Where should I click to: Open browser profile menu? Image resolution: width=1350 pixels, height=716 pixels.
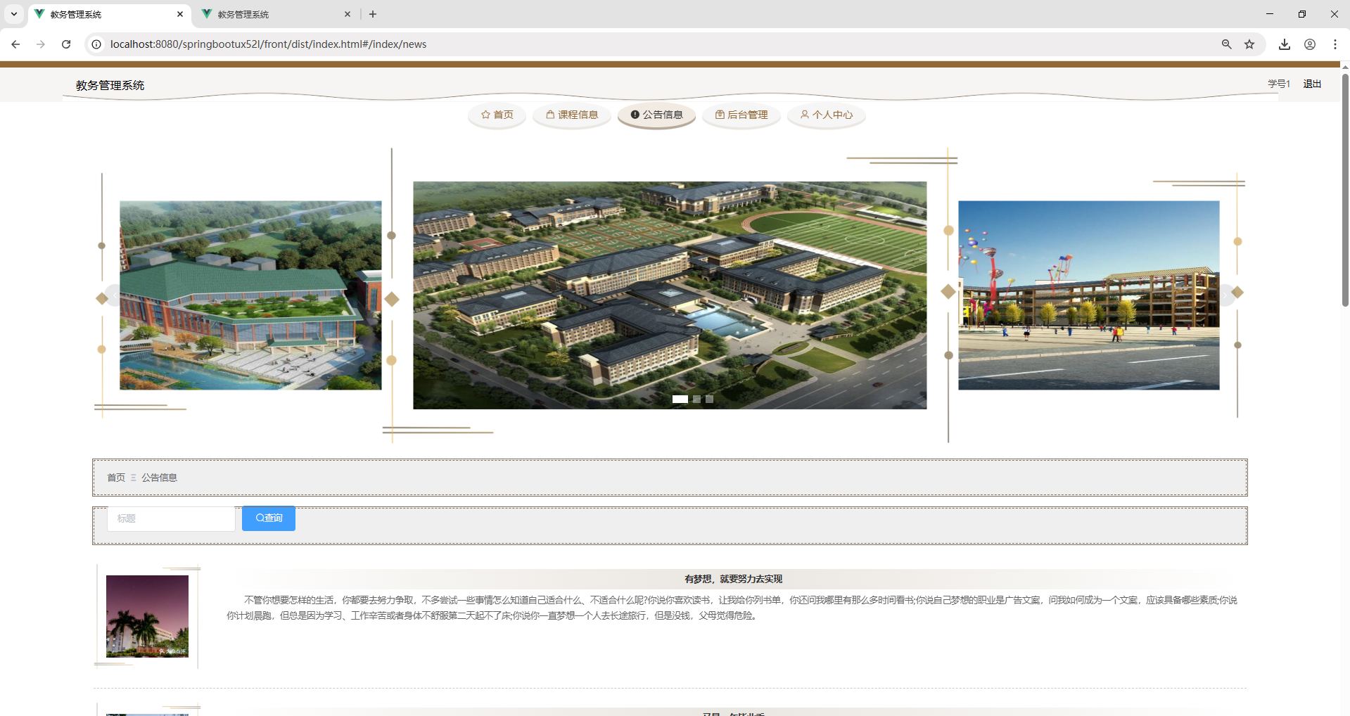pyautogui.click(x=1310, y=44)
